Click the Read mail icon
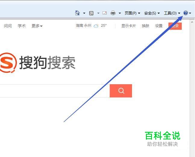 (105, 13)
